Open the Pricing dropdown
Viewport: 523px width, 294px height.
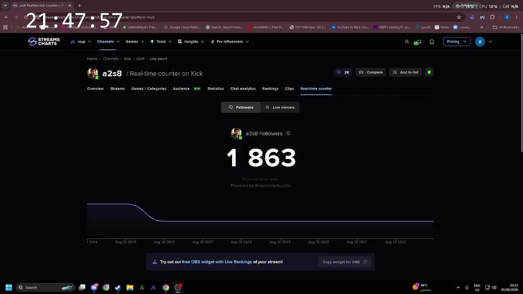click(x=457, y=42)
